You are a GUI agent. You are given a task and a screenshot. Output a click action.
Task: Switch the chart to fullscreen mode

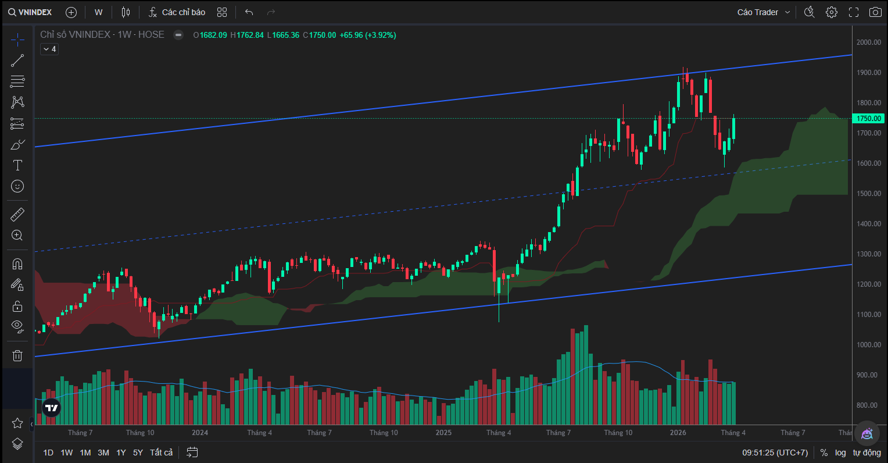click(x=854, y=12)
